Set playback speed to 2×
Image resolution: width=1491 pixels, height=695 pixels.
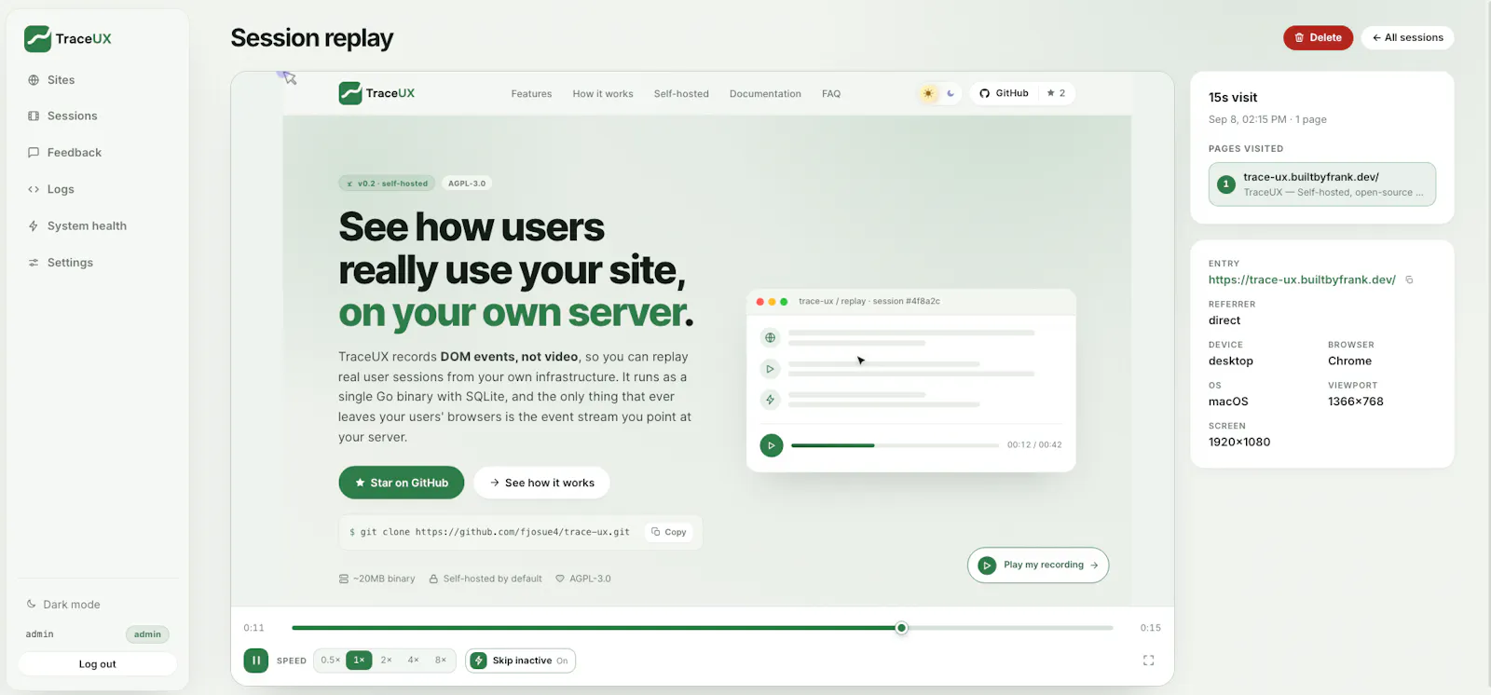tap(386, 661)
